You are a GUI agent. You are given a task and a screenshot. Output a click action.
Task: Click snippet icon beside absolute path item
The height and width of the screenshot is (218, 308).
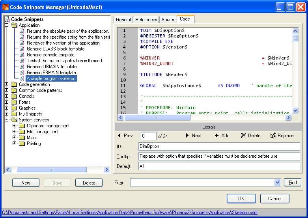click(22, 31)
